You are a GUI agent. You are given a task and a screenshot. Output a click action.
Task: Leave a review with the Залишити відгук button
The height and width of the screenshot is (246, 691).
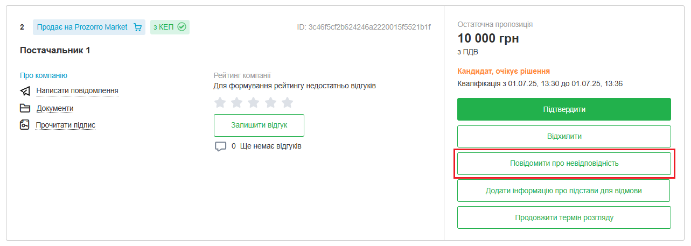point(259,125)
